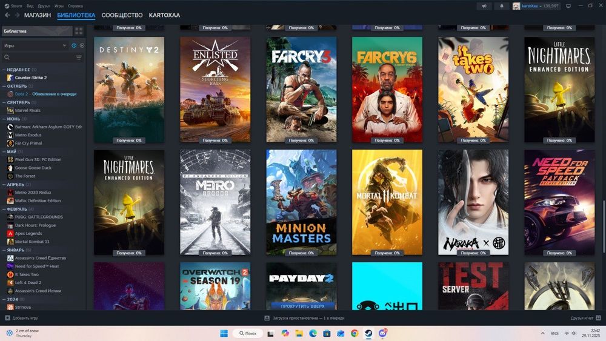The height and width of the screenshot is (341, 606).
Task: Click the Counter-Strike 2 icon in sidebar
Action: [x=10, y=78]
